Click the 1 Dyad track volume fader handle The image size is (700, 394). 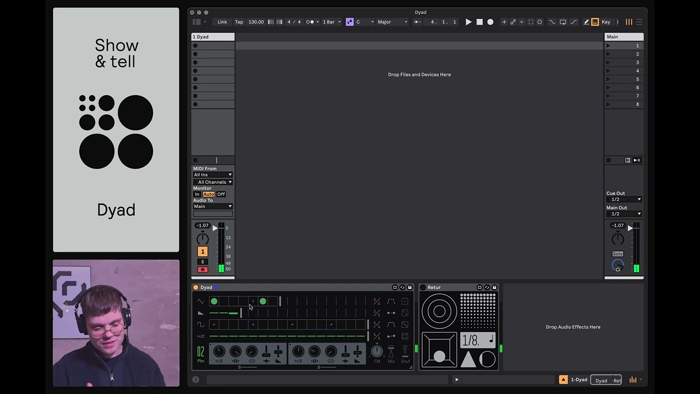[215, 228]
